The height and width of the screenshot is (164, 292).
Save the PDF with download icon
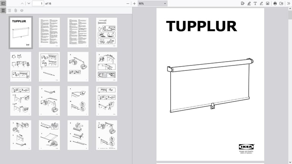pos(281,3)
